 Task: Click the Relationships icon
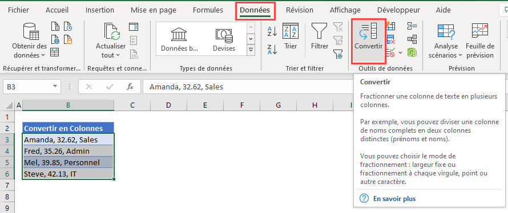pos(412,39)
